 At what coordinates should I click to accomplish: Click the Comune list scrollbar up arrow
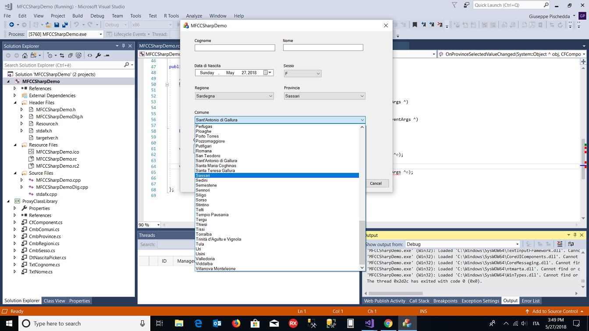point(362,127)
